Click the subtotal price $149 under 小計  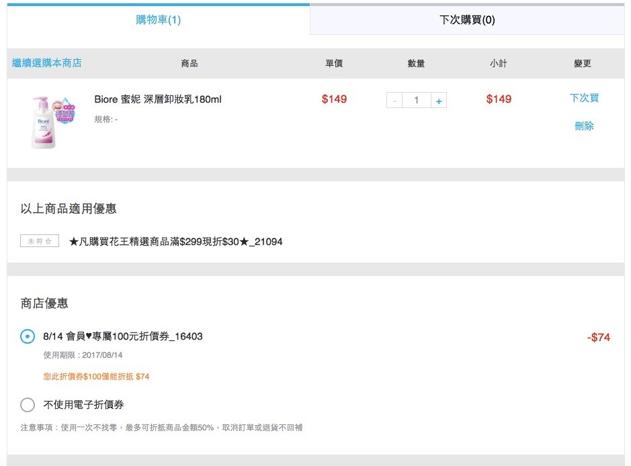coord(499,99)
